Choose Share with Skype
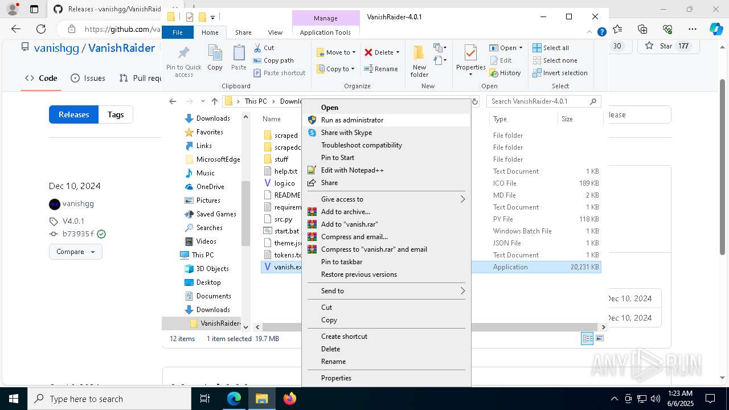The height and width of the screenshot is (410, 729). tap(386, 133)
